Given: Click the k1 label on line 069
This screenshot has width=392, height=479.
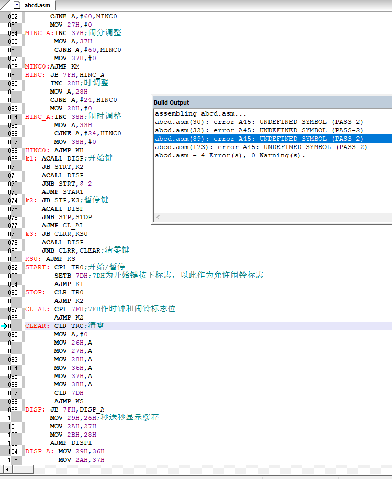Looking at the screenshot, I should tap(31, 158).
